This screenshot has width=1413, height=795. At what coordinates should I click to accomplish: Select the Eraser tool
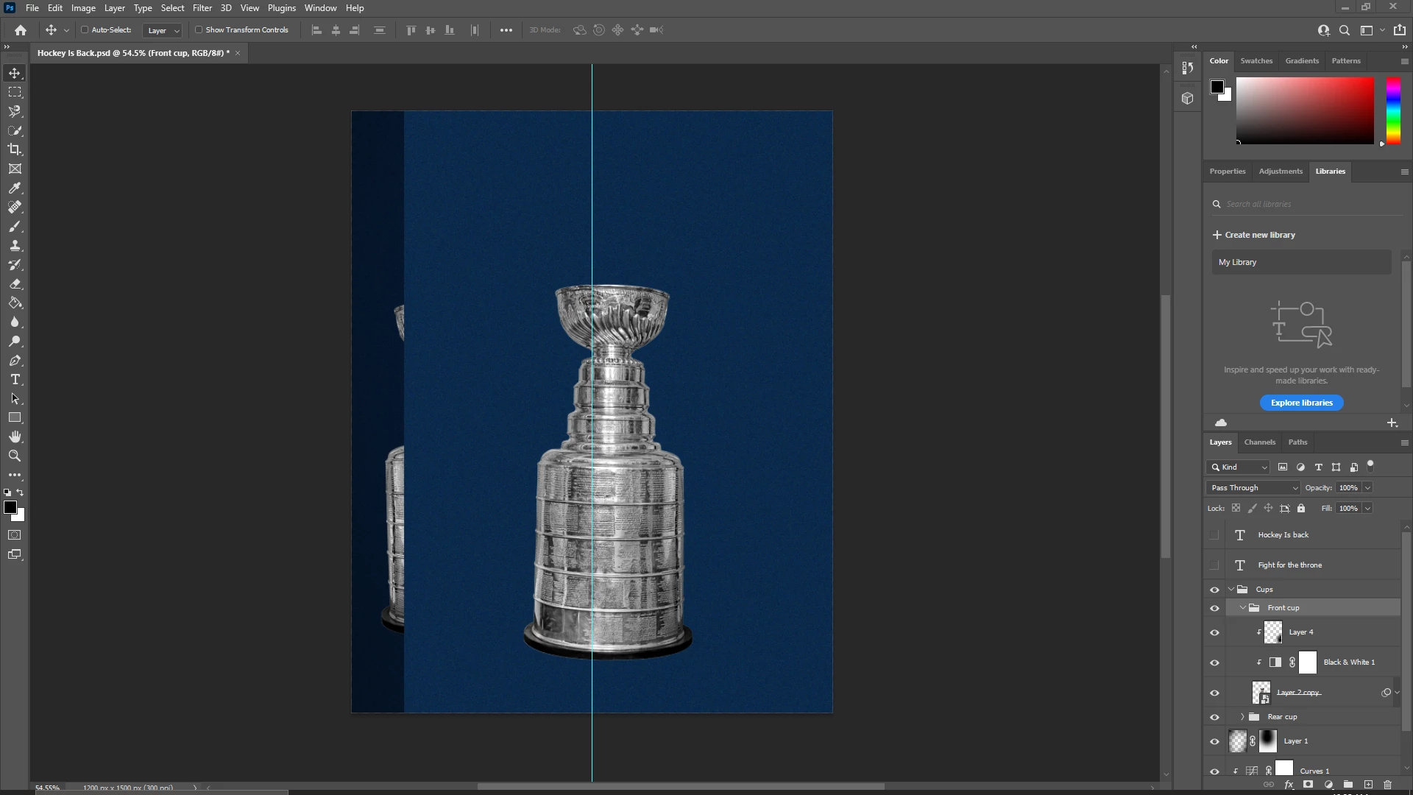(x=15, y=284)
